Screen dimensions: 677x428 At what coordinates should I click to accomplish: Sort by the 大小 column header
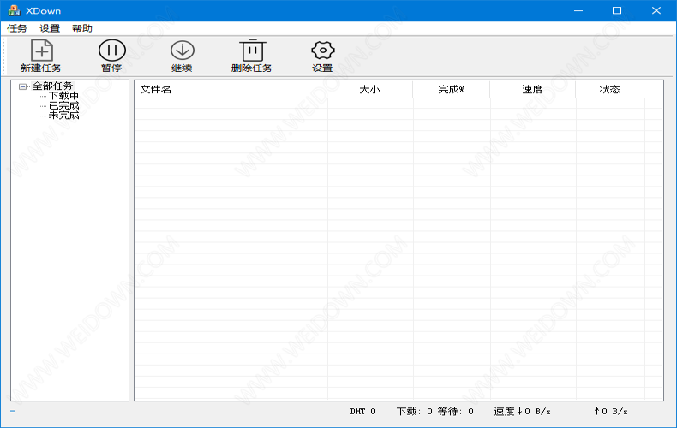coord(370,89)
